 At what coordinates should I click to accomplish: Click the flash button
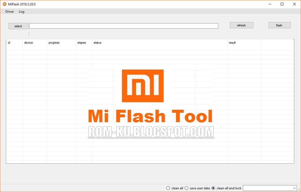click(x=280, y=25)
